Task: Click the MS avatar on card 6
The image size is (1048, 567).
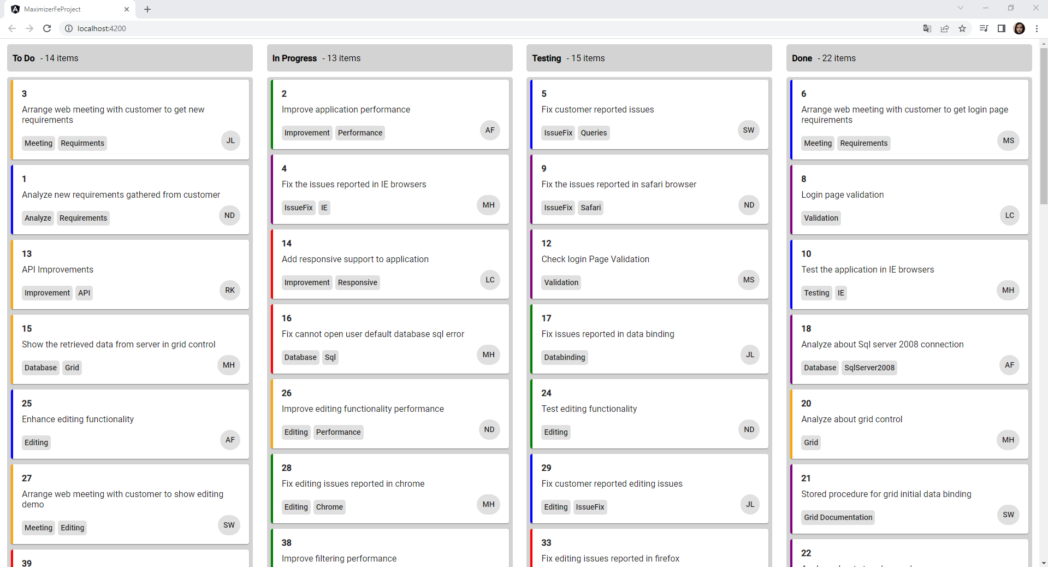Action: [1008, 140]
